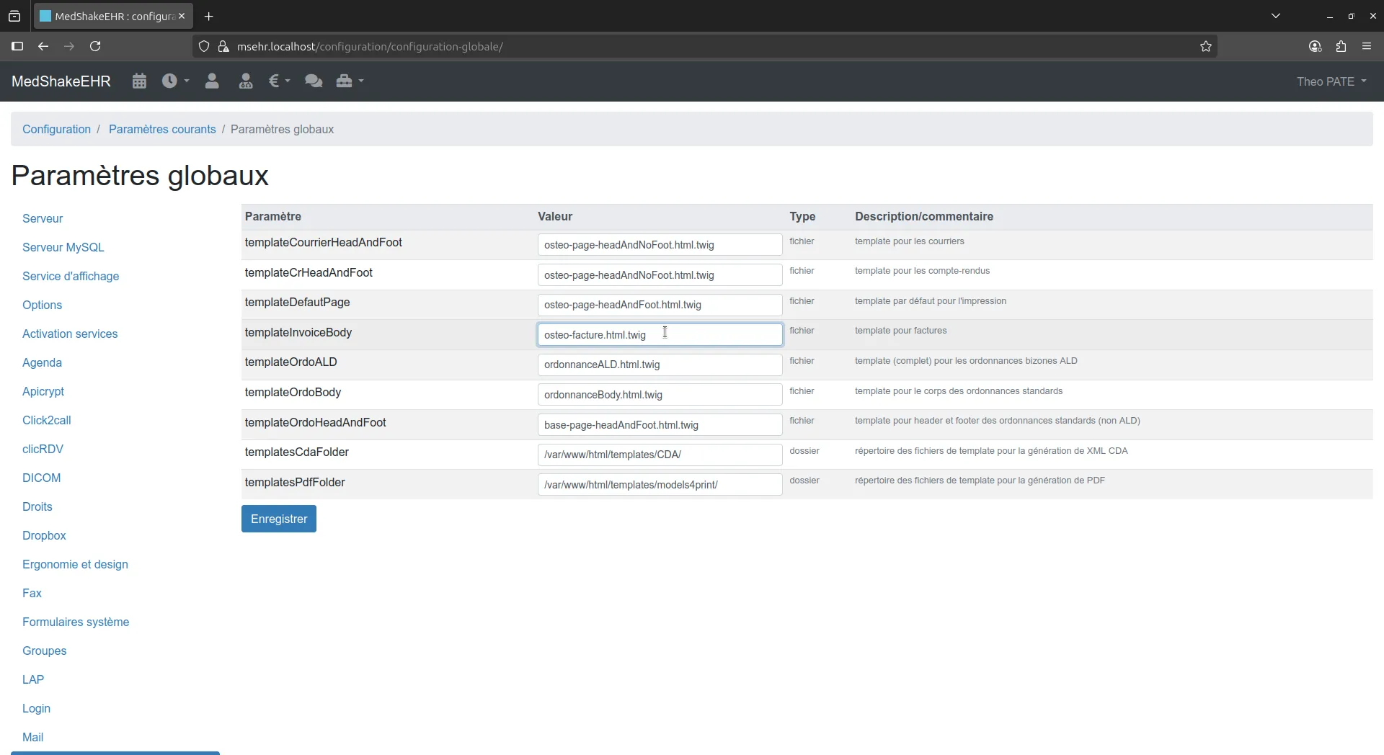
Task: Select Ergonomie et design category
Action: pos(75,564)
